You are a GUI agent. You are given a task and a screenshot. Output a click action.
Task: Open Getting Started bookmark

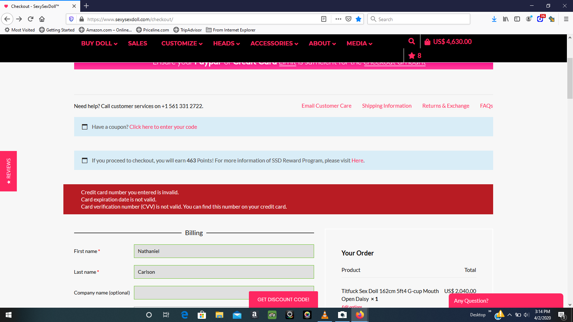tap(57, 30)
